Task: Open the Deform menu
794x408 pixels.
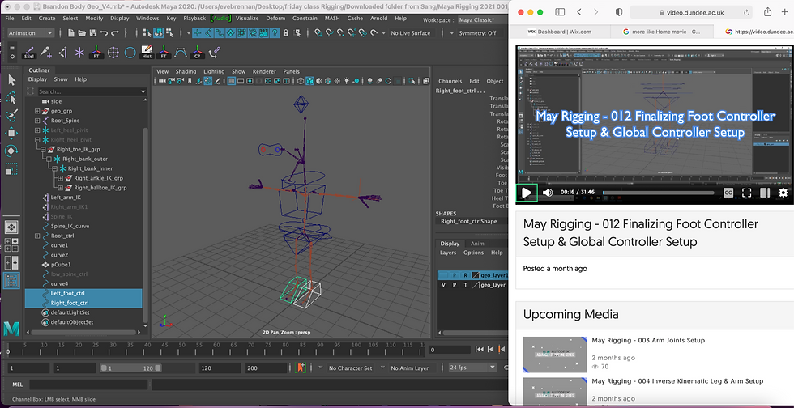Action: [275, 19]
